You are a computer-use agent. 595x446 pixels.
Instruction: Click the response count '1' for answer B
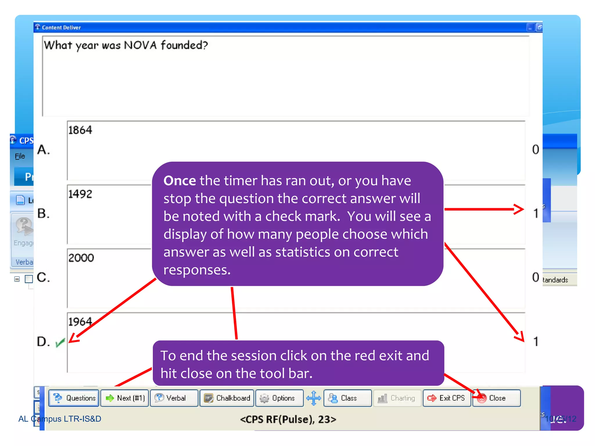tap(536, 213)
